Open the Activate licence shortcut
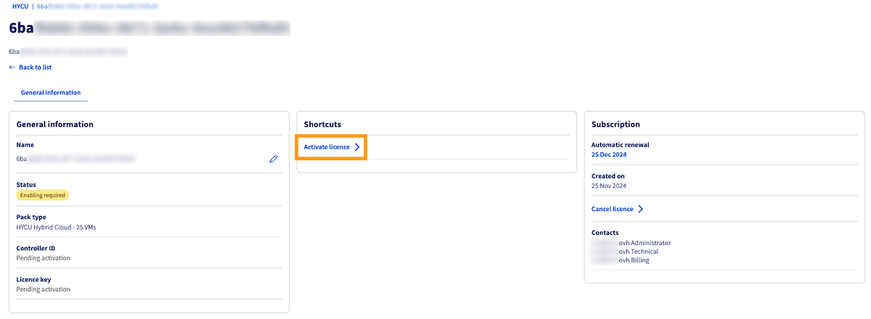This screenshot has width=871, height=319. tap(327, 147)
